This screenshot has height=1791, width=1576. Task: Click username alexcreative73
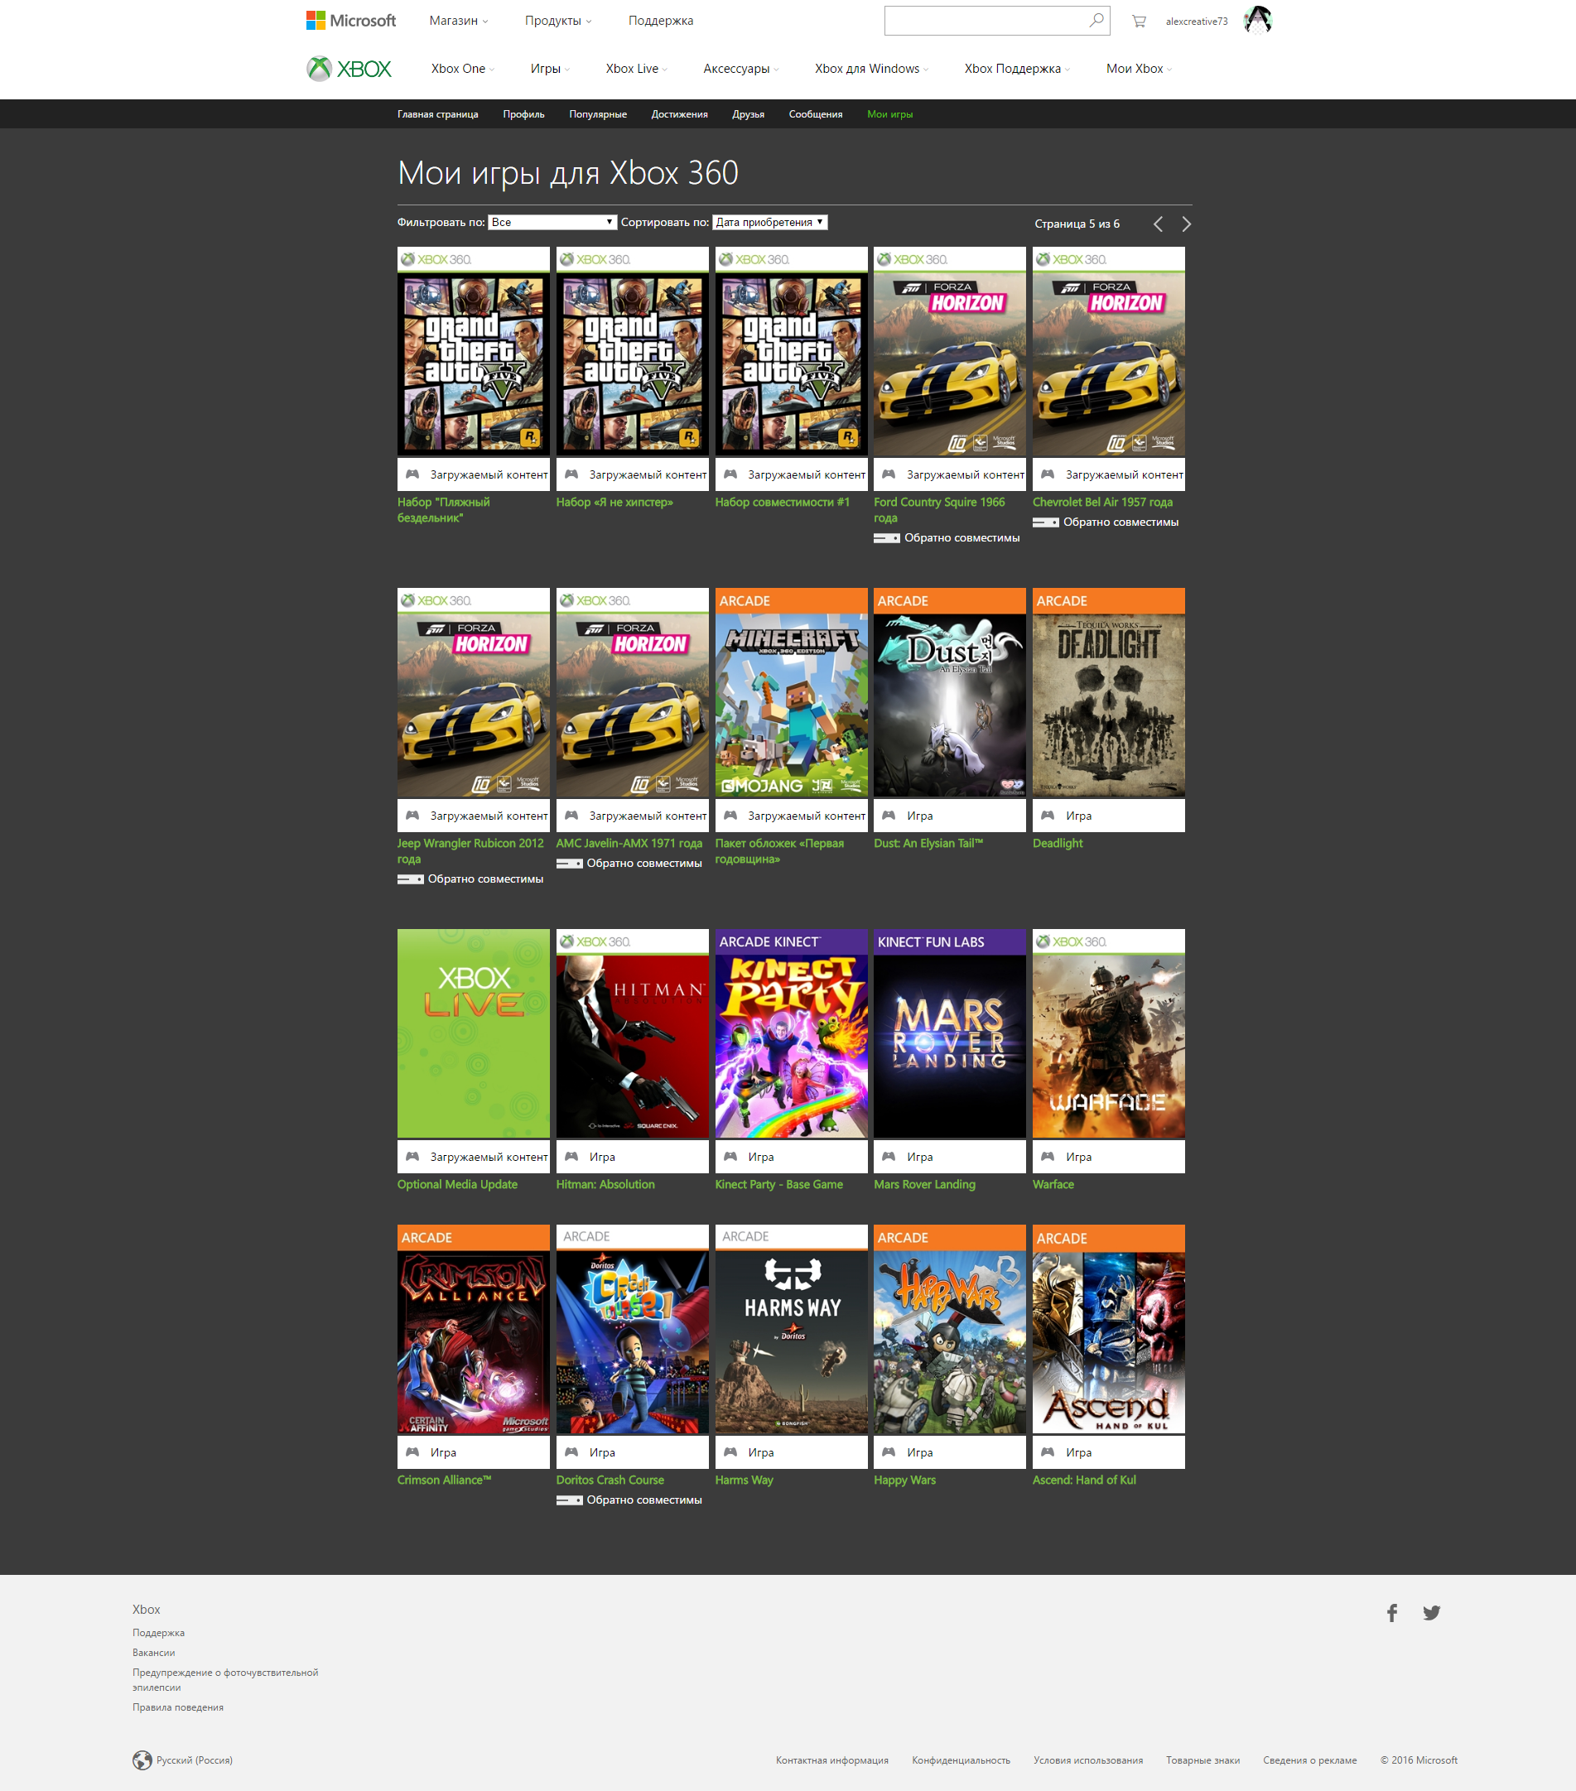1197,21
